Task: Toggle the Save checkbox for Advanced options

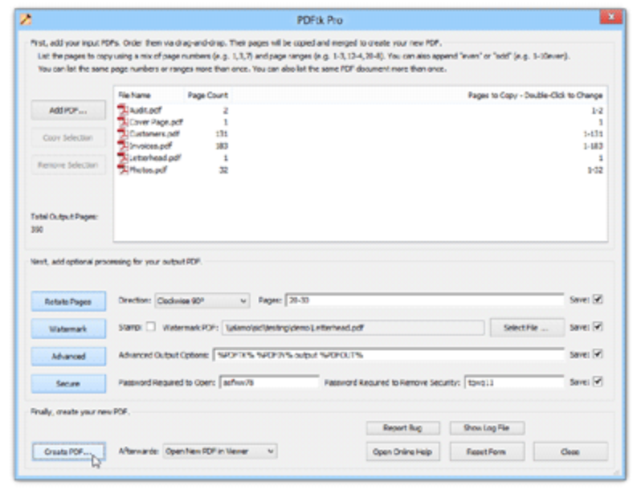Action: click(x=597, y=354)
